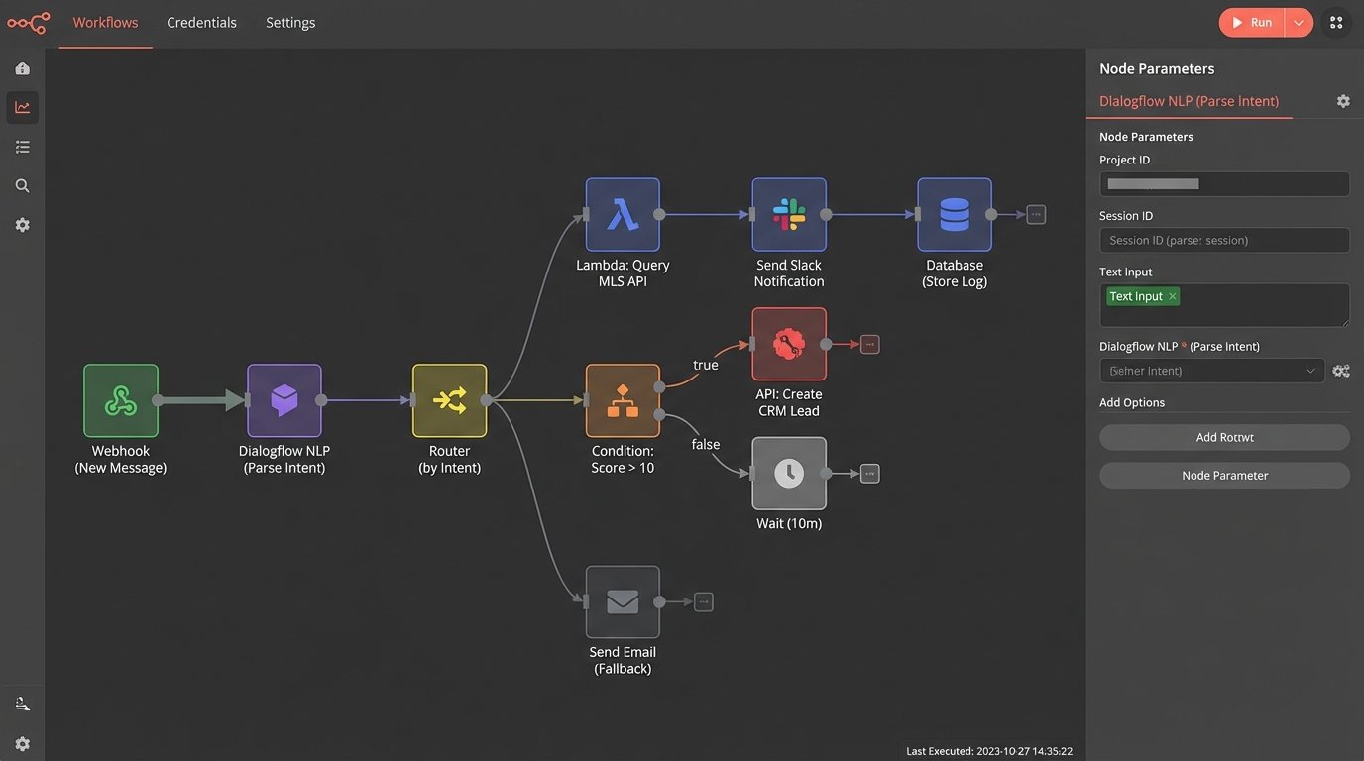Remove the Text Input tag chip
This screenshot has height=761, width=1364.
(1171, 296)
